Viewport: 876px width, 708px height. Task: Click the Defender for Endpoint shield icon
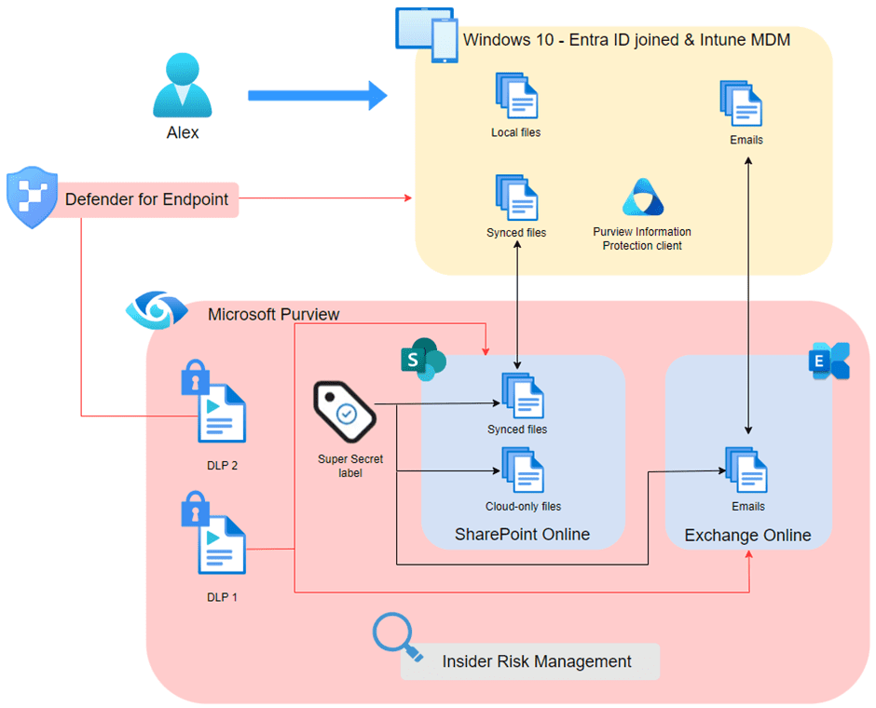point(32,197)
